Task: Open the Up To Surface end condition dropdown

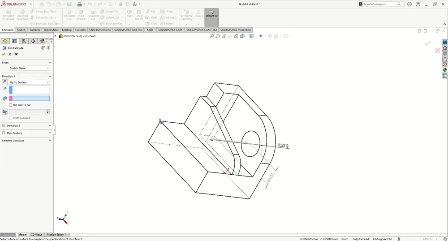Action: 29,82
